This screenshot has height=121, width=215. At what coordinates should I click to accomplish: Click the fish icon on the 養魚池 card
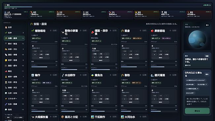click(92, 75)
